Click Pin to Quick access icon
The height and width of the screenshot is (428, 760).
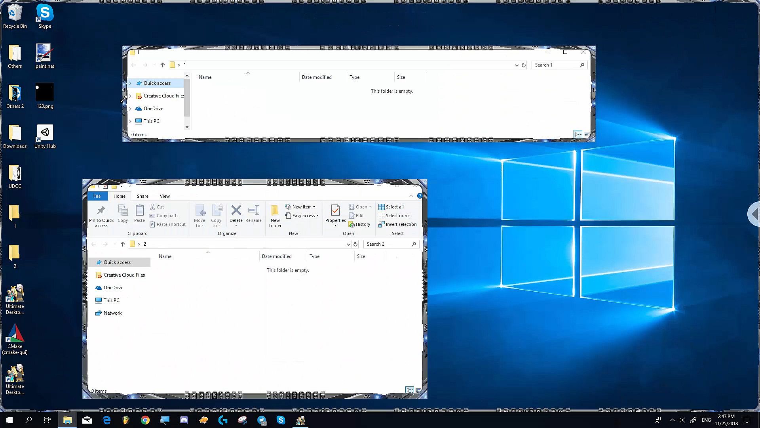(x=101, y=210)
